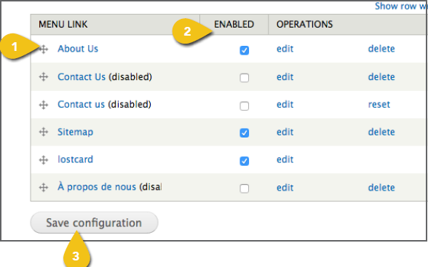Disable the Sitemap menu link checkbox
Screen dimensions: 428x267
[x=245, y=133]
